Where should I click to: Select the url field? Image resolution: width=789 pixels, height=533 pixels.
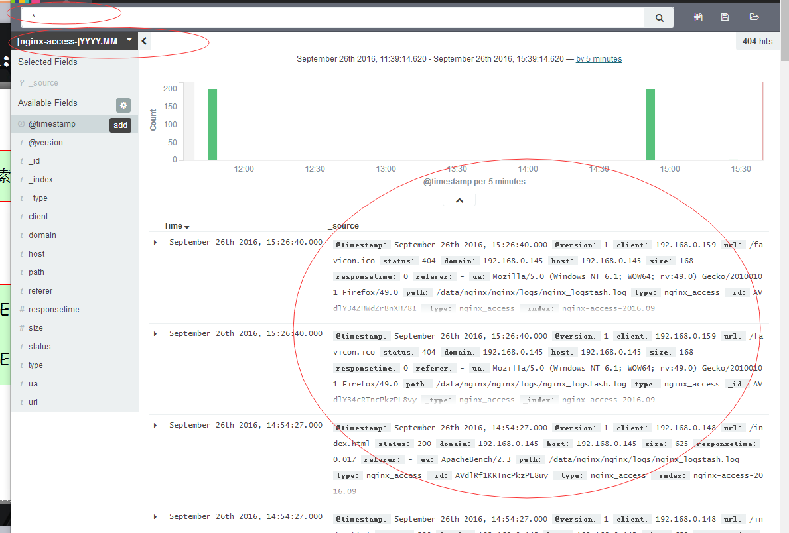pos(33,403)
